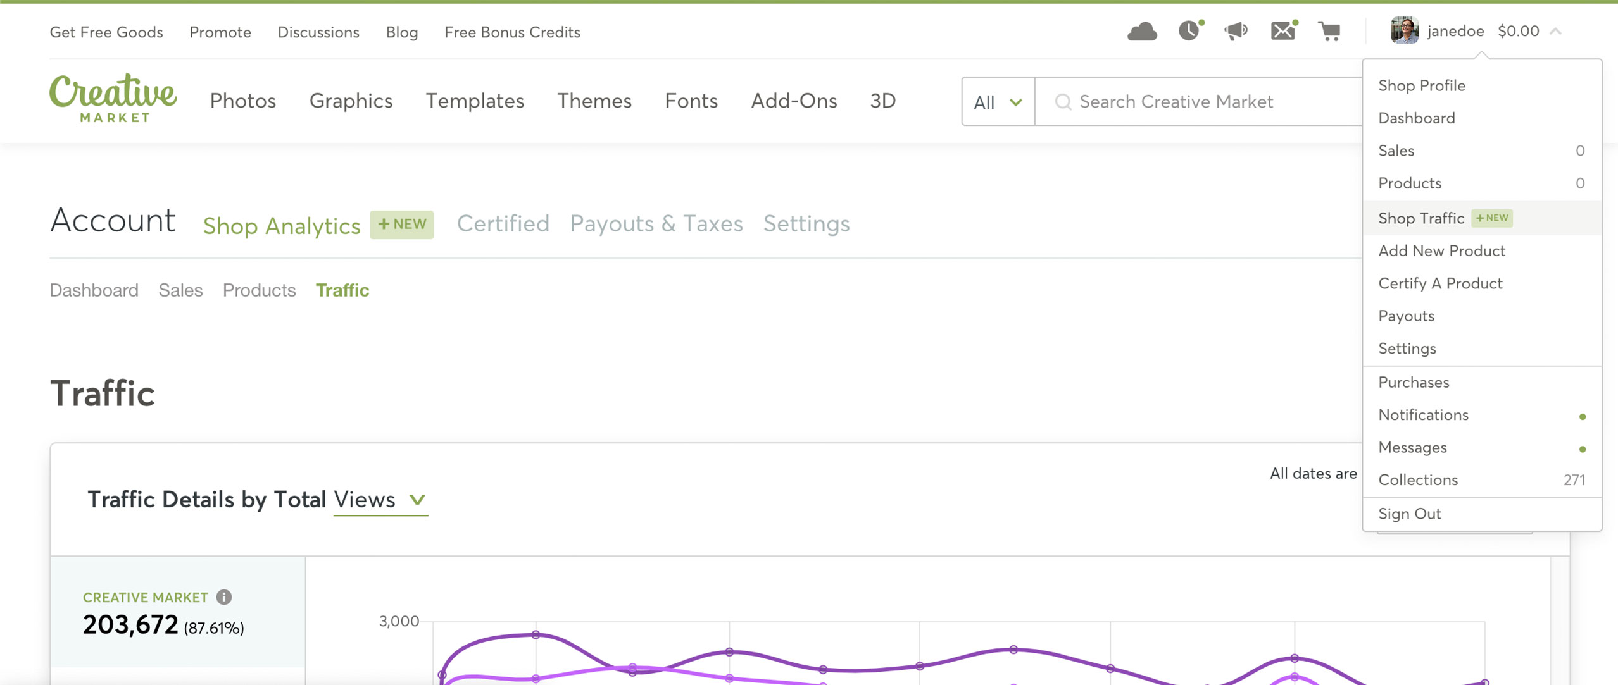Viewport: 1618px width, 685px height.
Task: Browse the Photos category
Action: tap(243, 101)
